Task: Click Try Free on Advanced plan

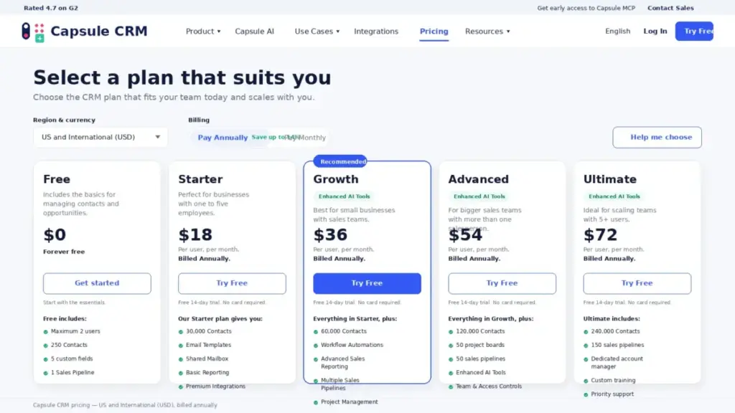Action: click(502, 283)
